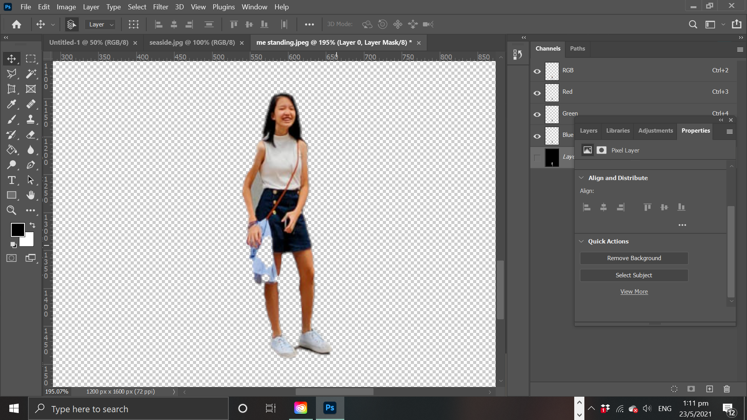
Task: Open the Edit Toolbar ellipsis menu
Action: click(x=31, y=210)
